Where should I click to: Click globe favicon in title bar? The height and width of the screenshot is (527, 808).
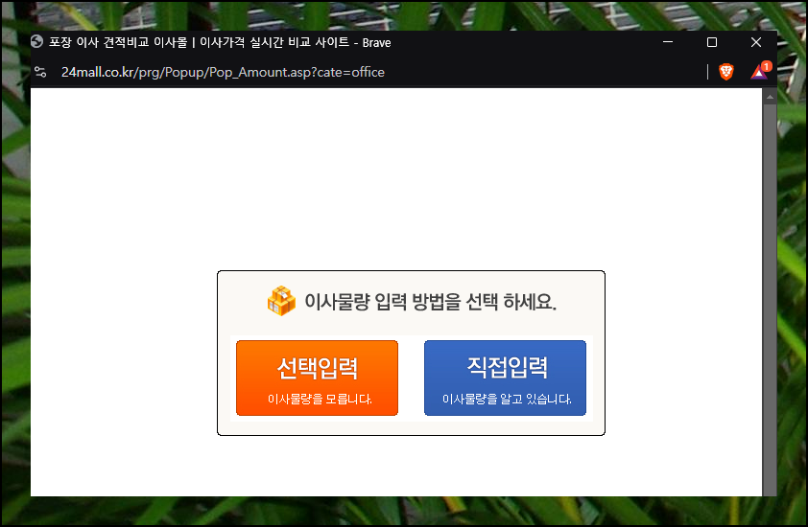(x=36, y=42)
